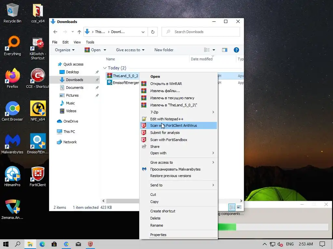Sort by the Date modified column
The height and width of the screenshot is (249, 333).
(202, 59)
